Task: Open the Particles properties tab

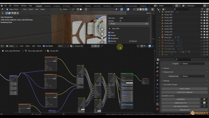Action: 157,88
